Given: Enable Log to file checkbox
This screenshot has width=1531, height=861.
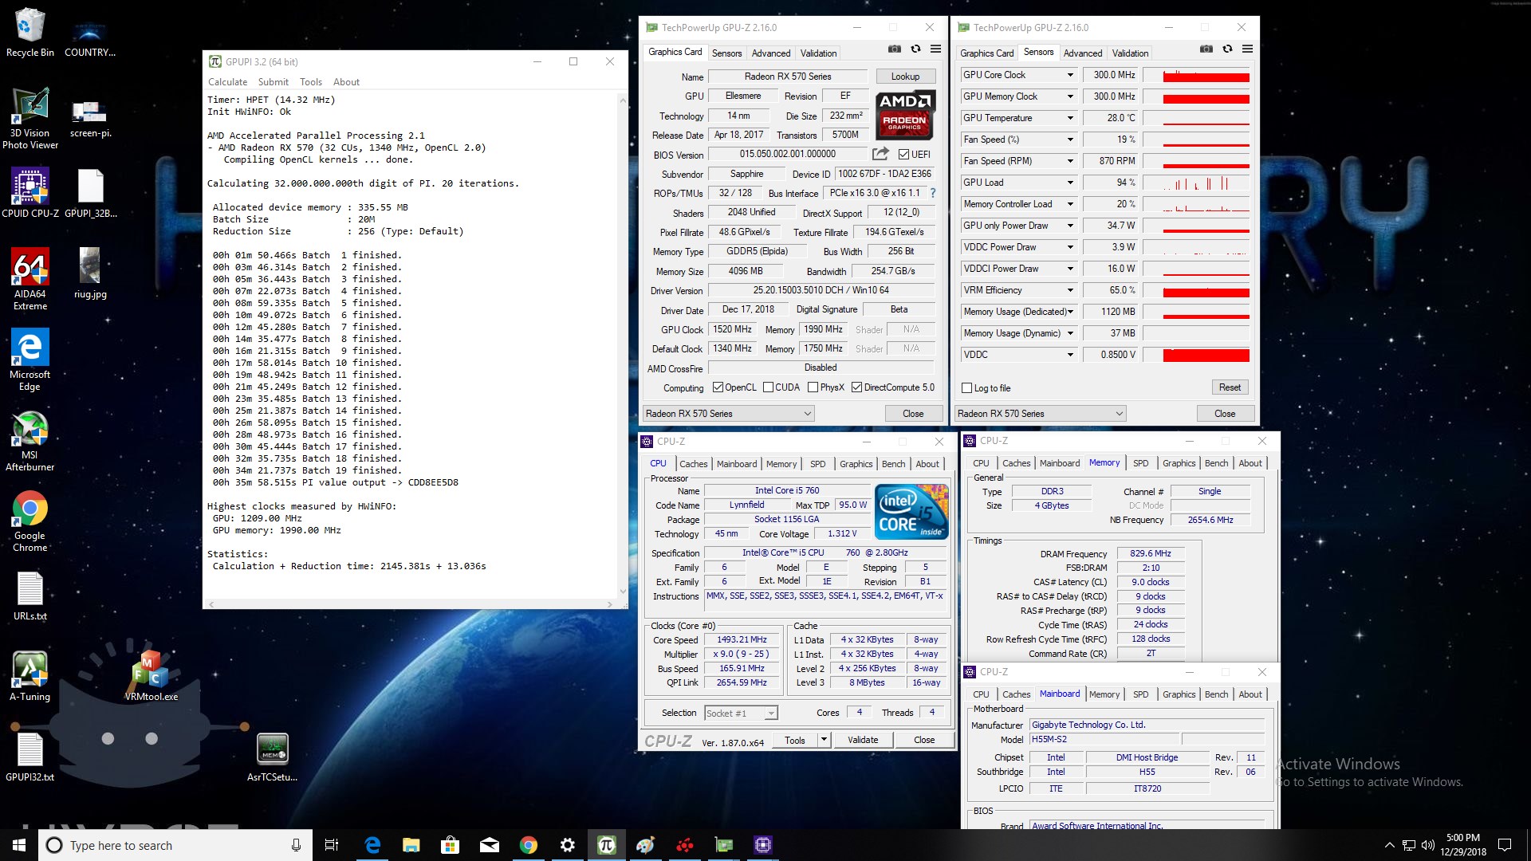Looking at the screenshot, I should pos(967,388).
